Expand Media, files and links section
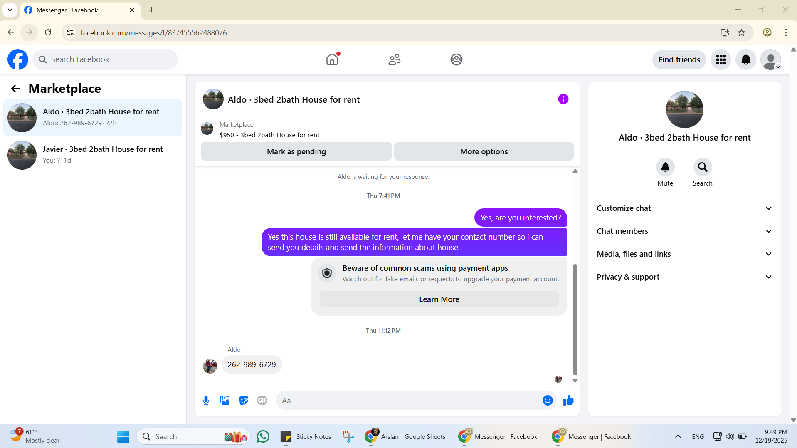This screenshot has width=797, height=448. click(x=684, y=254)
